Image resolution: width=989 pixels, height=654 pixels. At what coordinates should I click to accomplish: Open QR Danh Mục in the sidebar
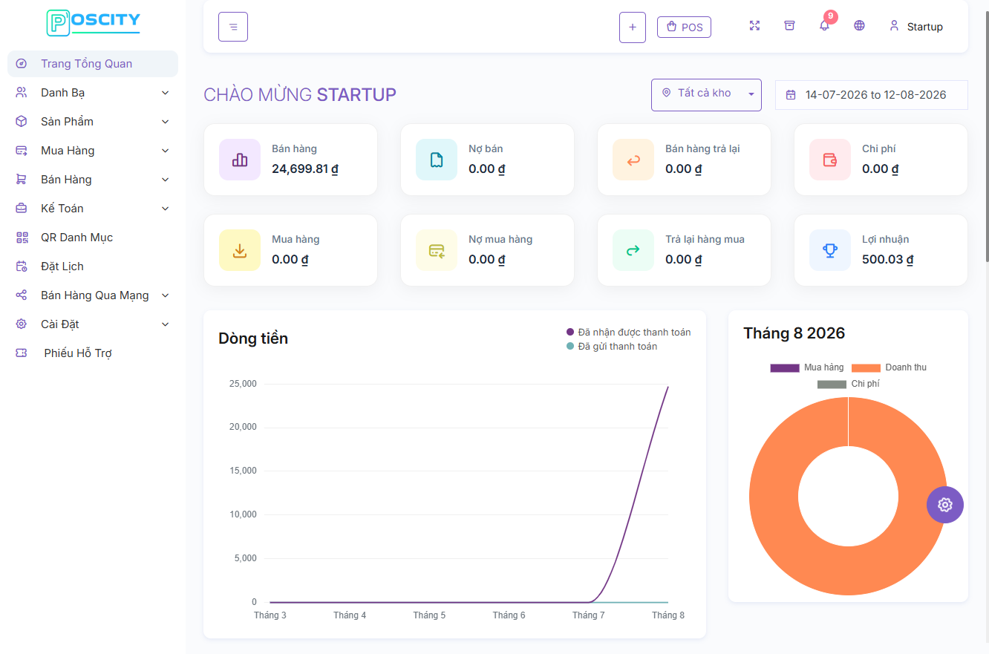pyautogui.click(x=93, y=238)
